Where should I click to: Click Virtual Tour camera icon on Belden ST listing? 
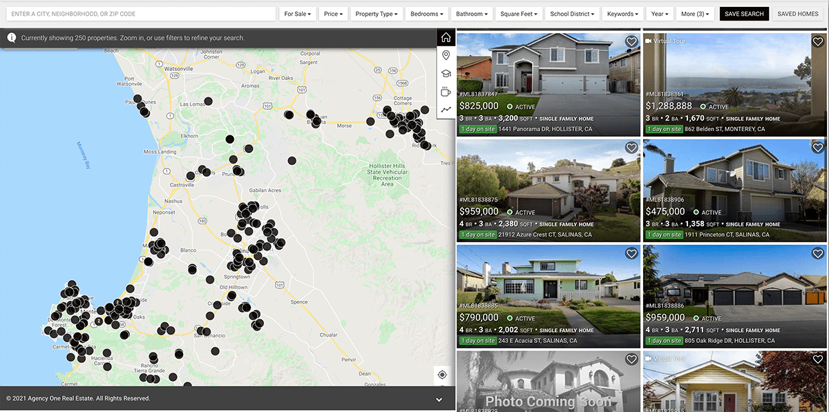point(649,41)
